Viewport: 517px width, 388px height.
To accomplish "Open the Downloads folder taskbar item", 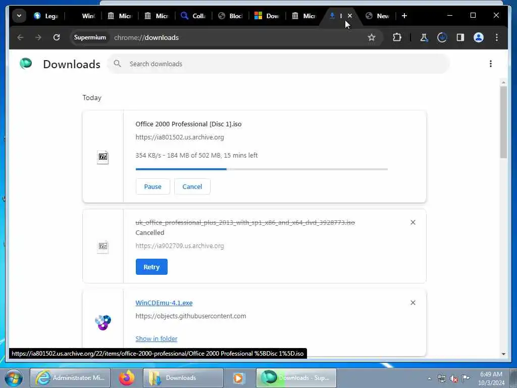I will [x=183, y=378].
